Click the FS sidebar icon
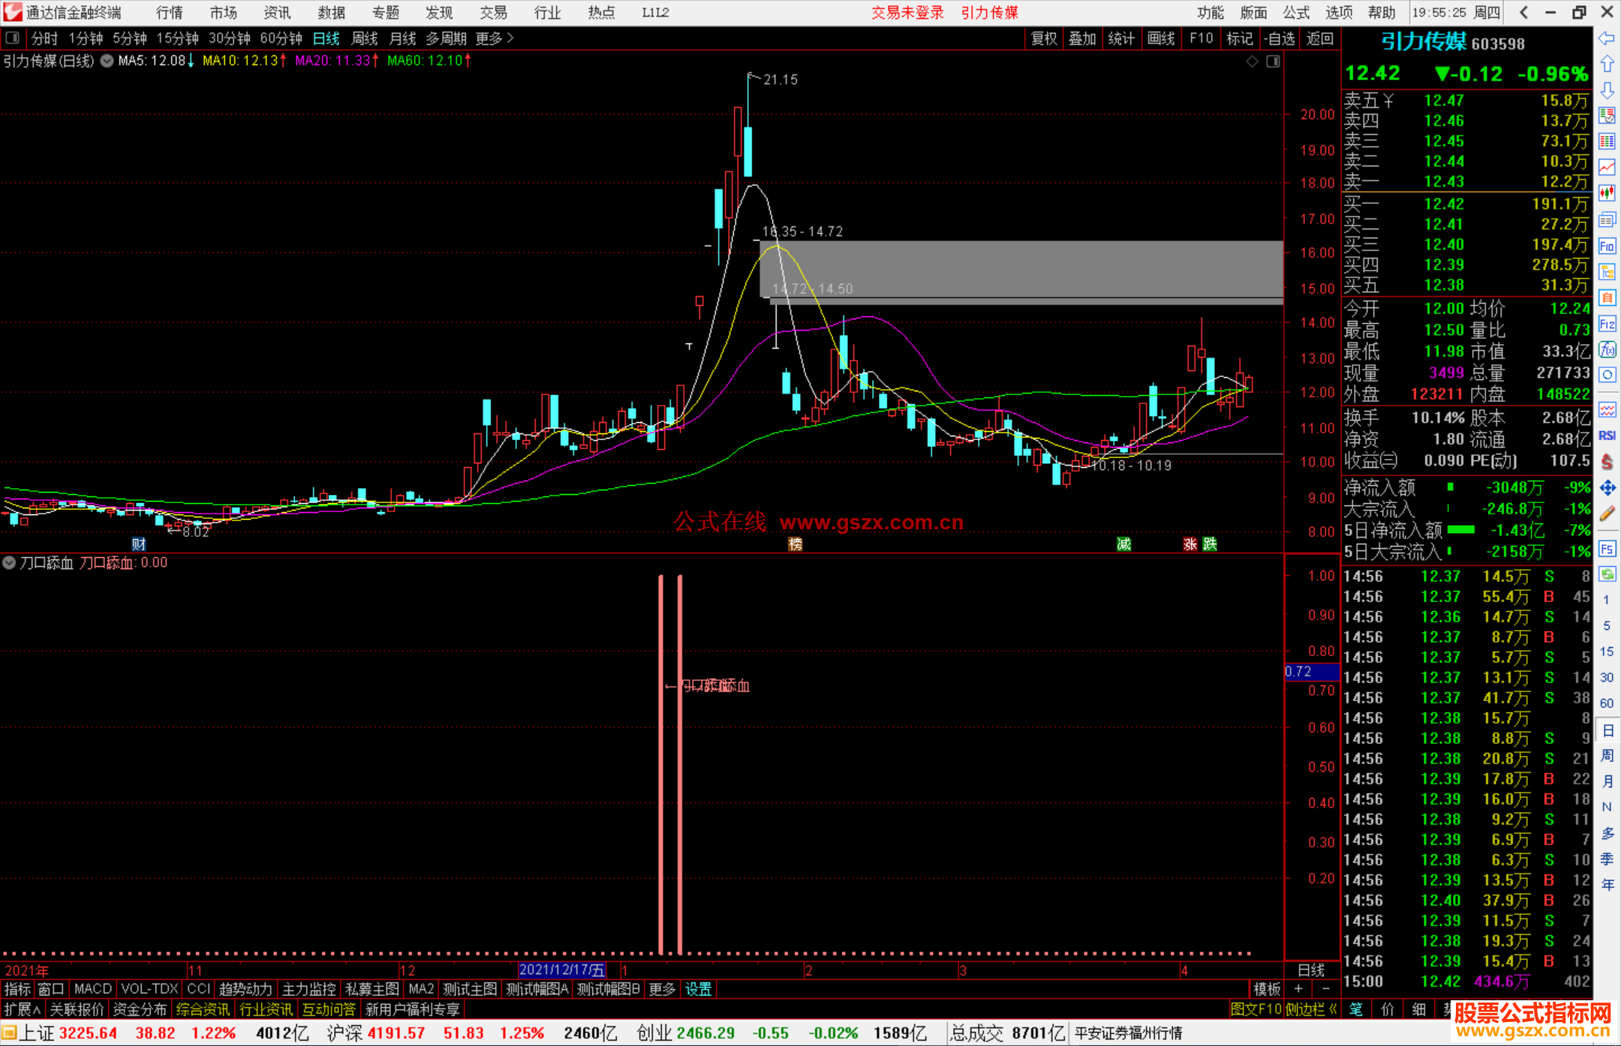The height and width of the screenshot is (1046, 1621). [1607, 549]
